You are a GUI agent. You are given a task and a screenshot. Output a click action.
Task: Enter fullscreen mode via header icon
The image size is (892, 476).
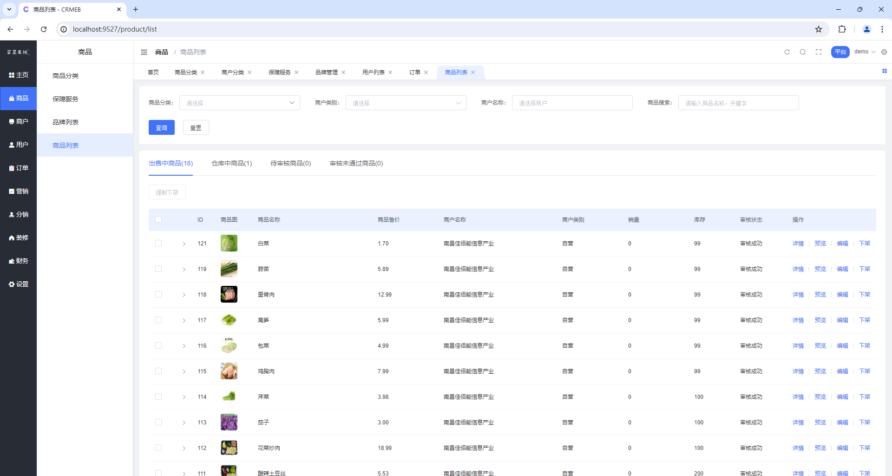point(819,52)
